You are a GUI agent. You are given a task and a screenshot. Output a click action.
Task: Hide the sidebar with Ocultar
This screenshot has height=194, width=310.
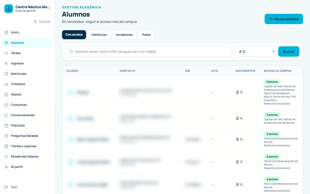42,21
